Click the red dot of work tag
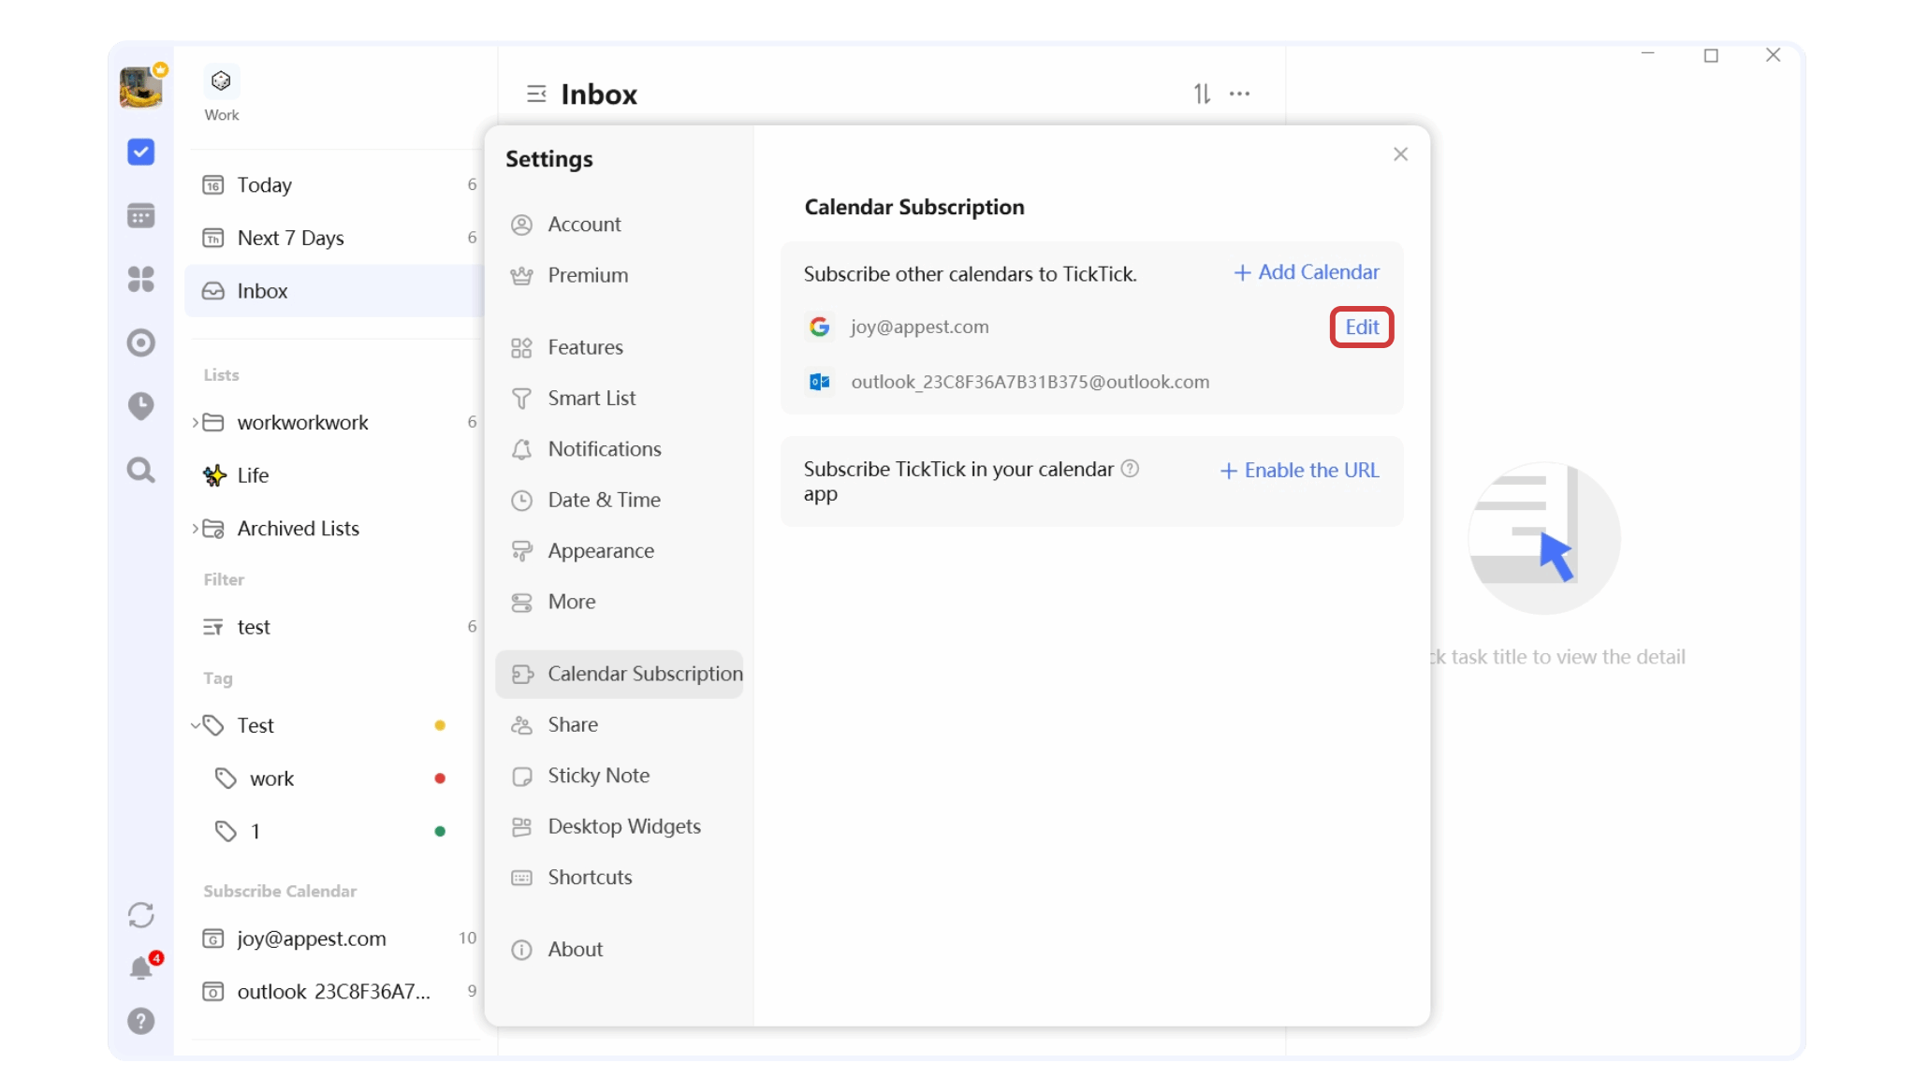 [x=440, y=779]
